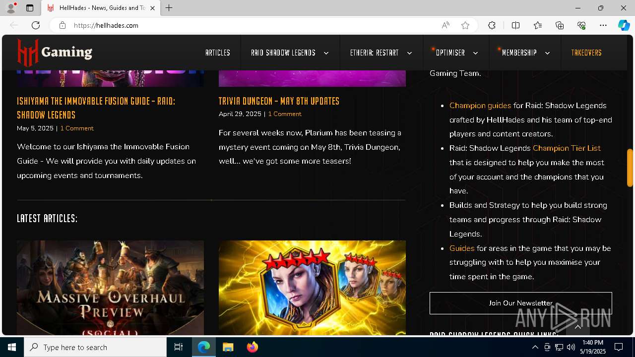Open Trivia Dungeon May 8th Updates article
The height and width of the screenshot is (357, 635).
click(279, 101)
